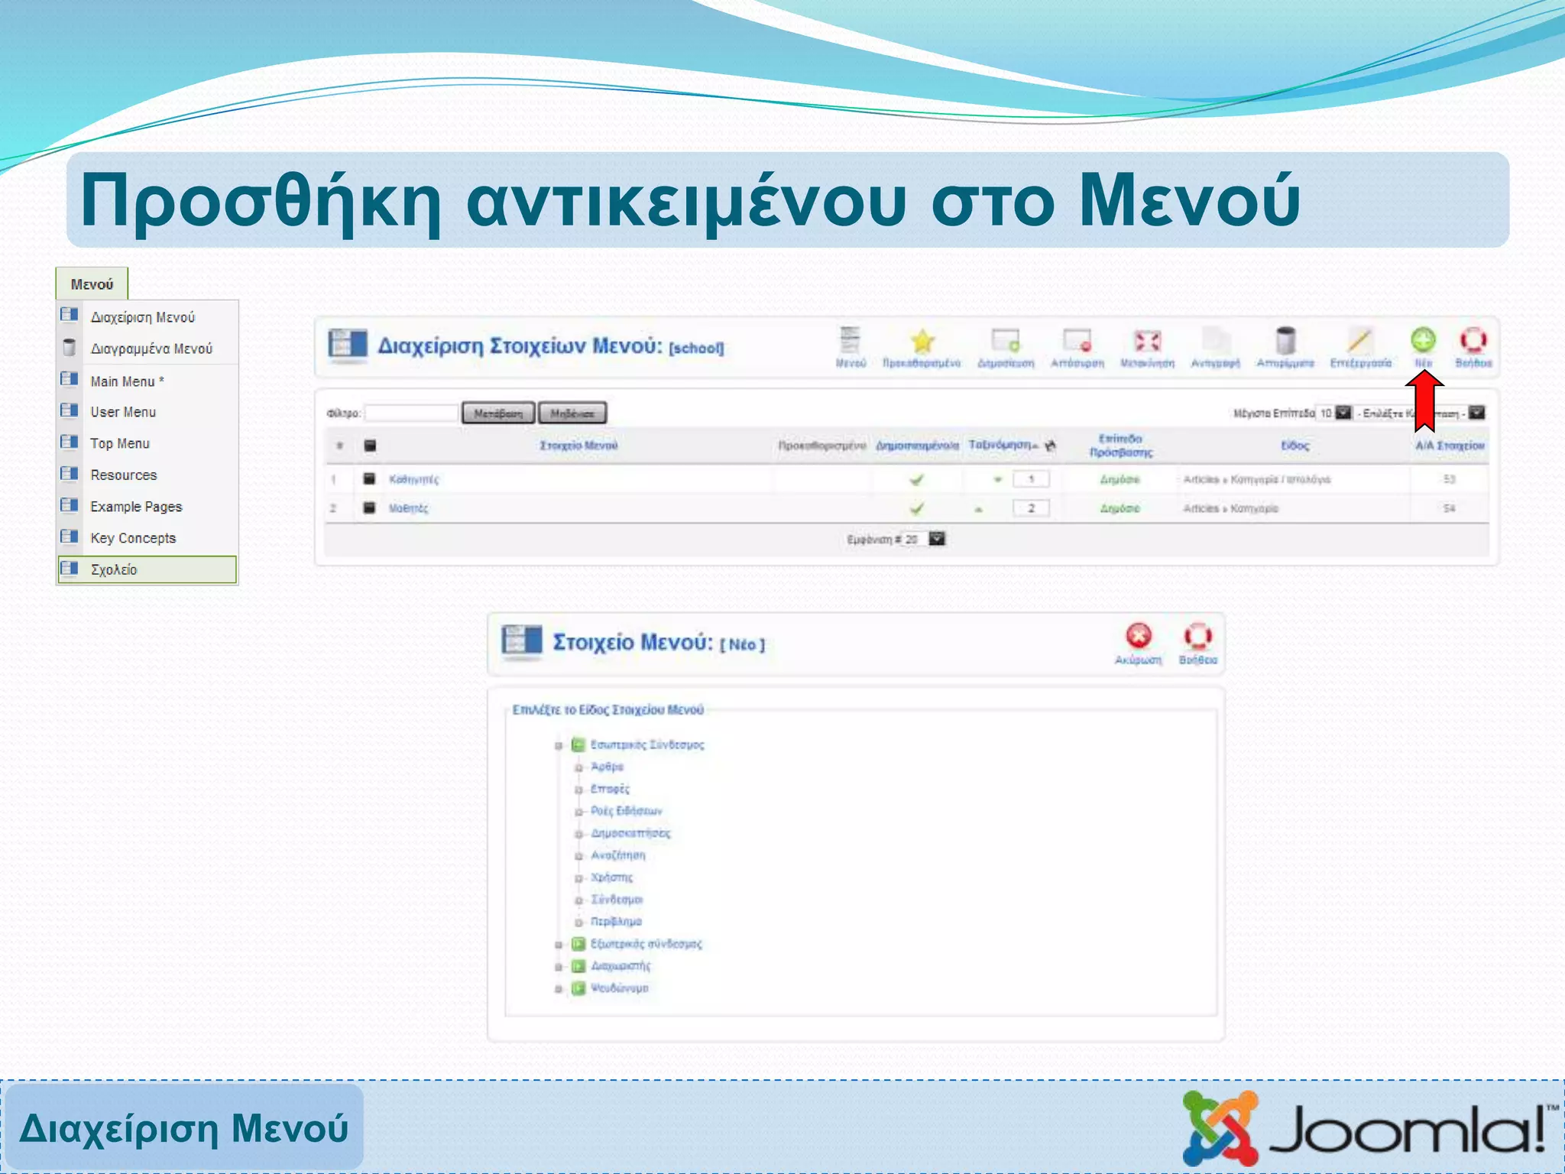Select Σχολείο in the Μενού list
This screenshot has height=1174, width=1565.
click(x=115, y=570)
